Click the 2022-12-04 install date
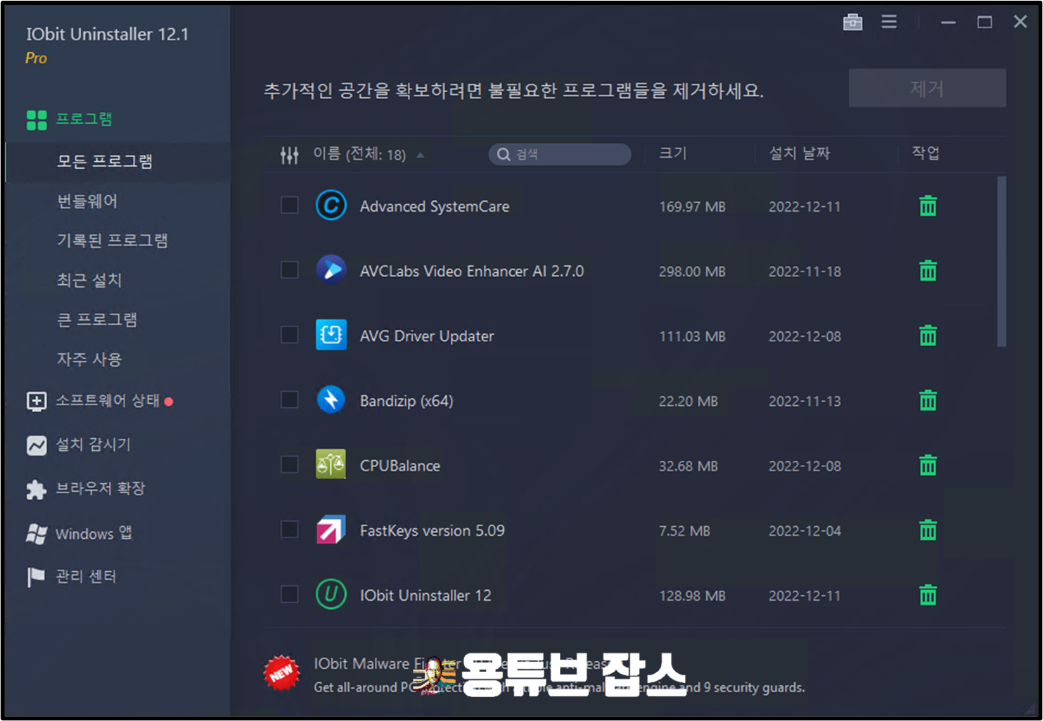 click(805, 531)
